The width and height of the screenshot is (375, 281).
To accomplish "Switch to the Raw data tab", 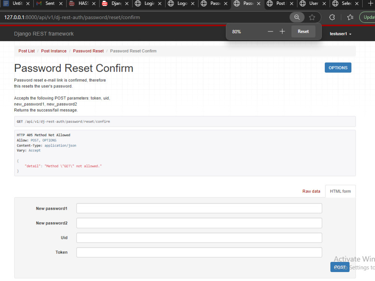I will (311, 191).
